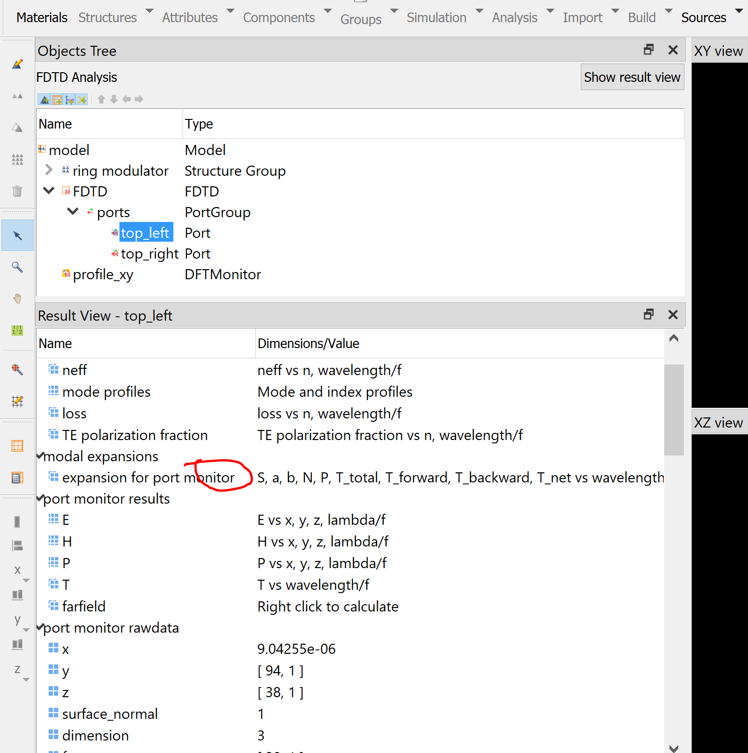Toggle sources filter in Objects Tree
Viewport: 748px width, 753px height.
pos(70,100)
